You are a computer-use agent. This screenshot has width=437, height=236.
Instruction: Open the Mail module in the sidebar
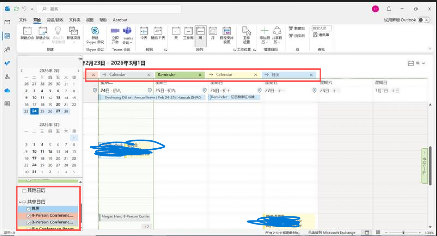click(7, 22)
